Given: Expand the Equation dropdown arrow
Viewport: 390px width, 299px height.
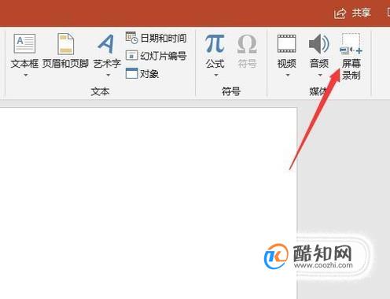Looking at the screenshot, I should (216, 76).
